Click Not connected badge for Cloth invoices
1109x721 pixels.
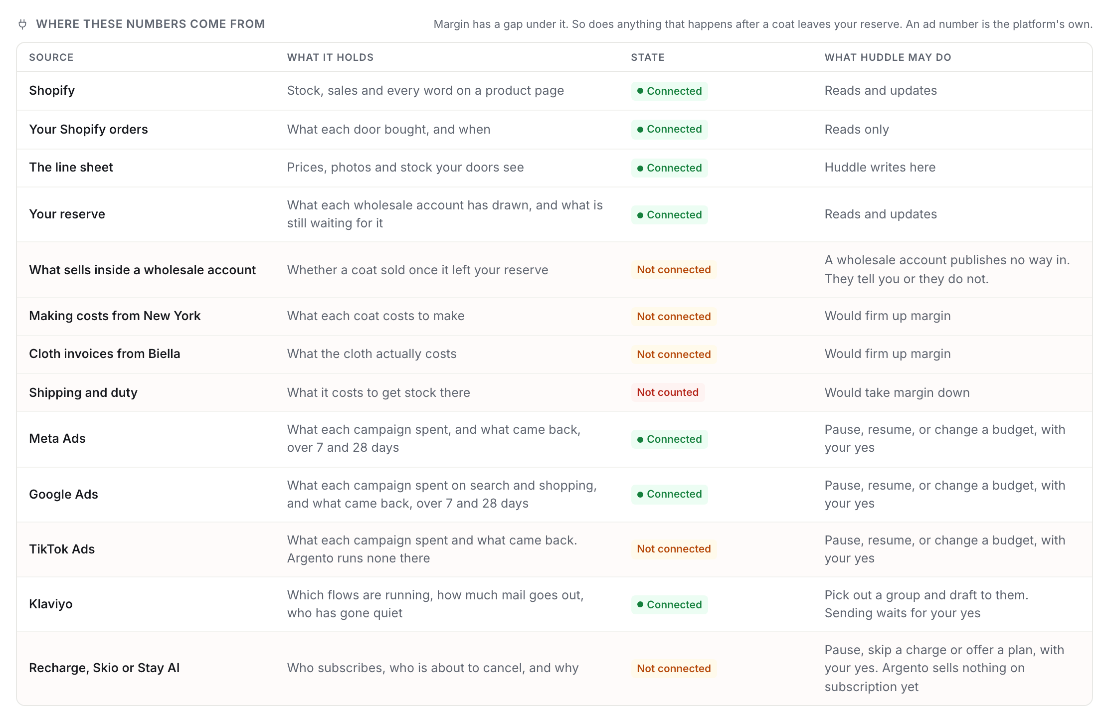click(x=674, y=355)
